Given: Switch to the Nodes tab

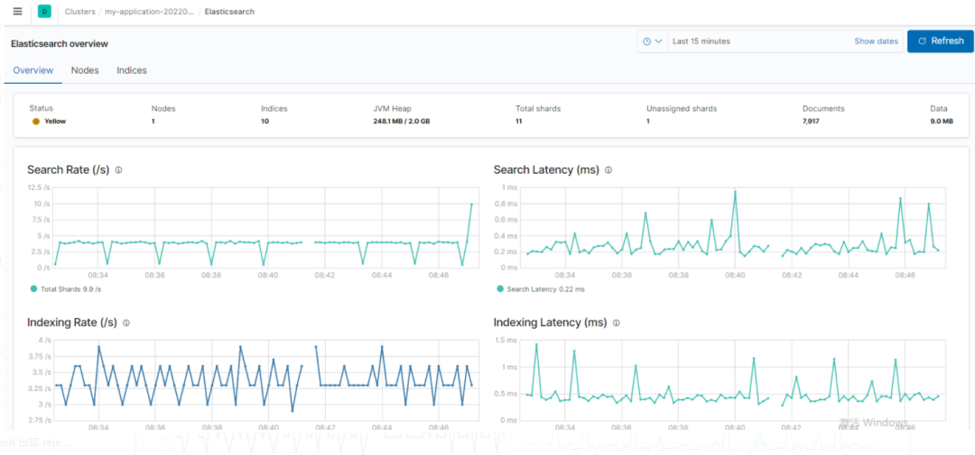Looking at the screenshot, I should point(85,70).
